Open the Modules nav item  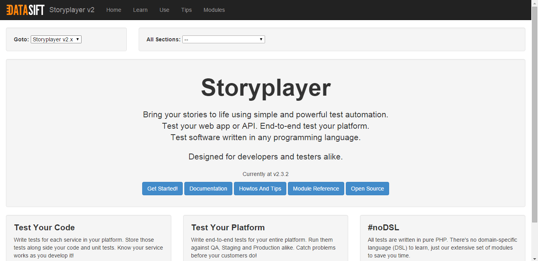tap(214, 10)
